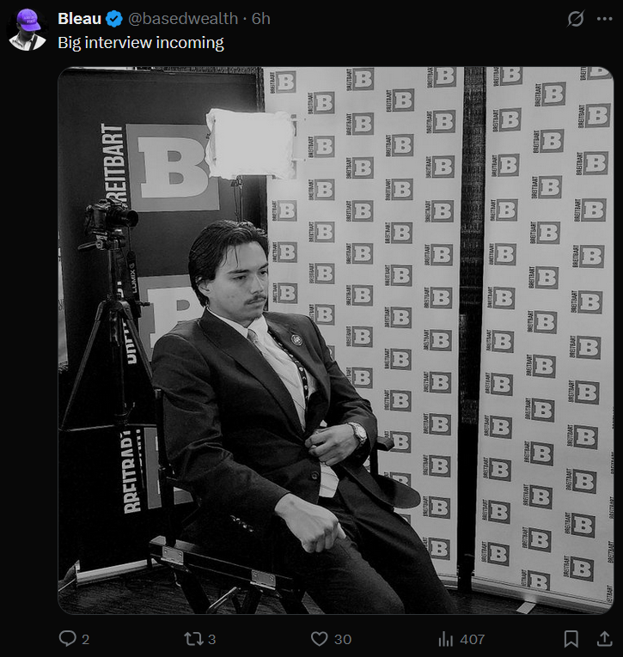This screenshot has width=623, height=657.
Task: Click the view count 407
Action: [472, 640]
